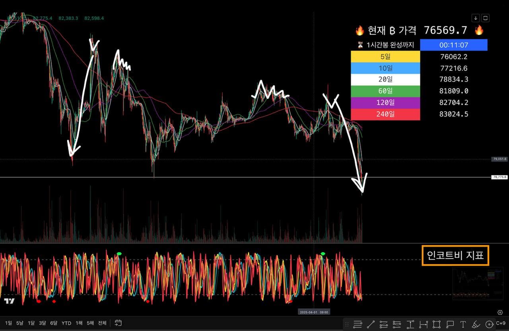Image resolution: width=509 pixels, height=331 pixels.
Task: Select the vertical price range measure tool
Action: click(410, 324)
